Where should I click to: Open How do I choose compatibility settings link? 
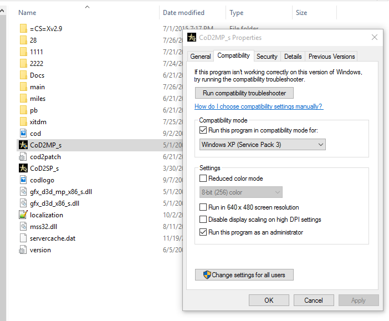tap(259, 106)
